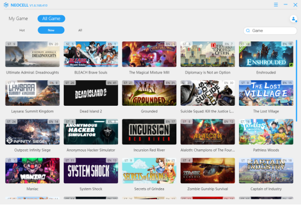Open the hamburger menu icon

coord(276,4)
